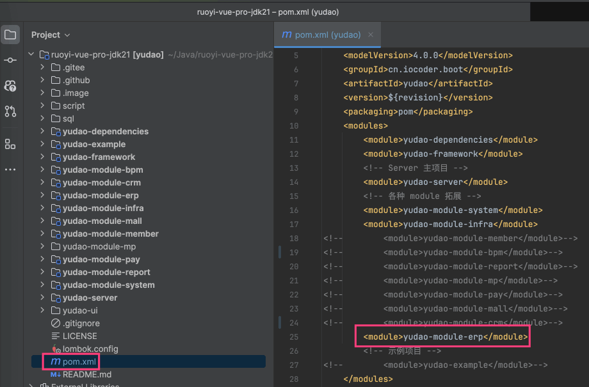Click the lombok.config chili pepper icon
Image resolution: width=589 pixels, height=387 pixels.
(55, 349)
